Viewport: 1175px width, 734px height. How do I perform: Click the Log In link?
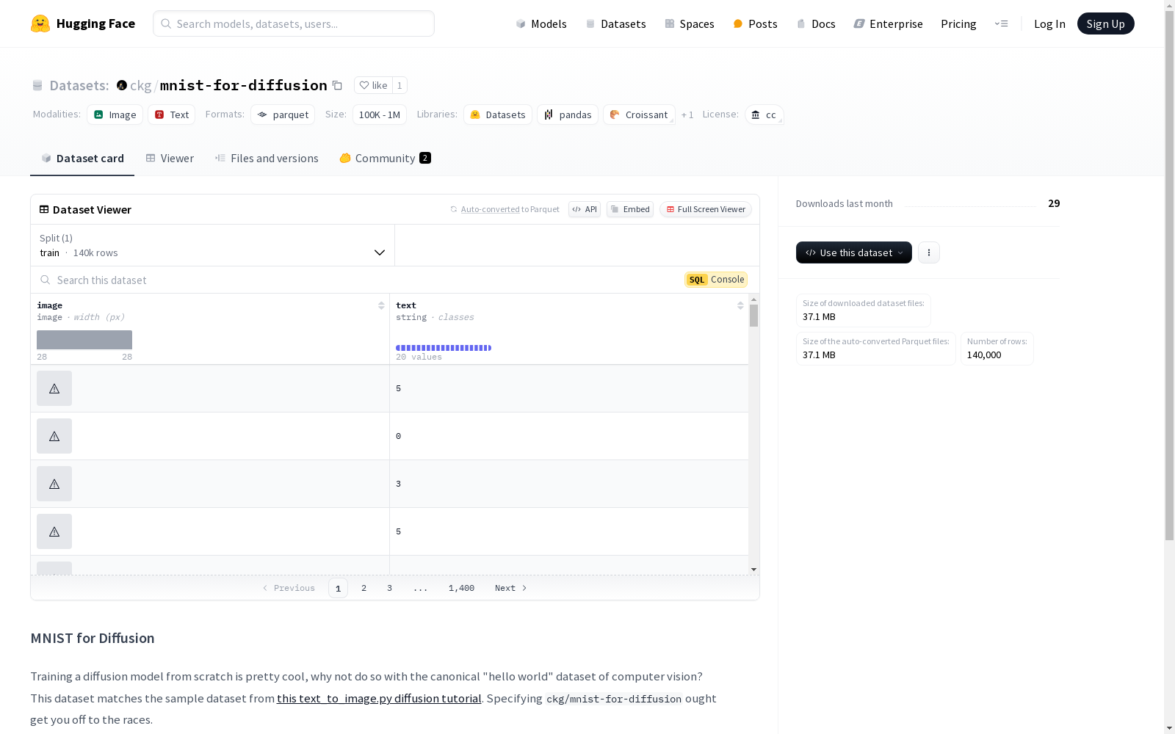point(1049,23)
